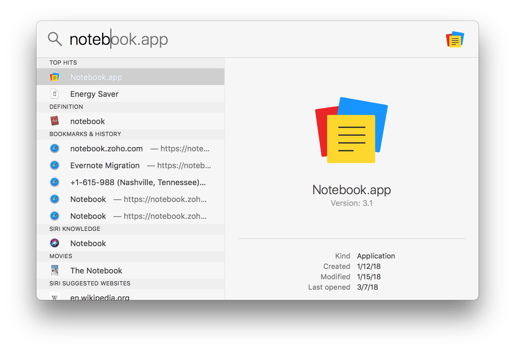
Task: Select The Notebook movie result
Action: pos(131,270)
